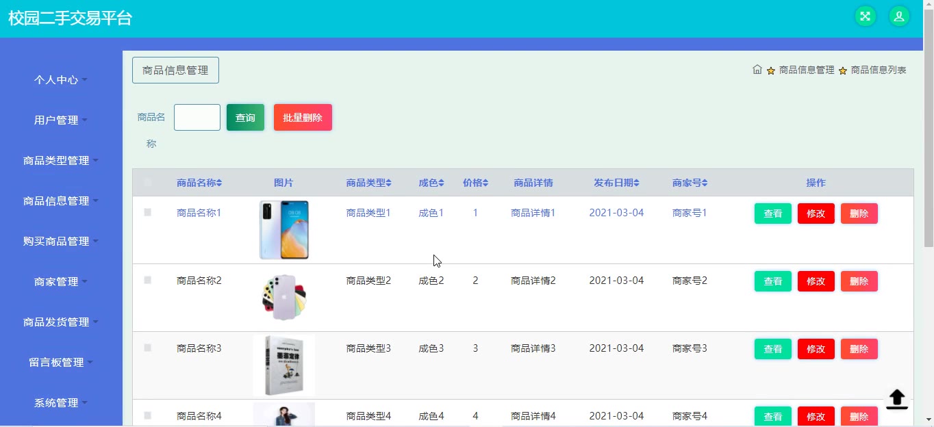Expand 留言板管理 sidebar menu

(61, 362)
